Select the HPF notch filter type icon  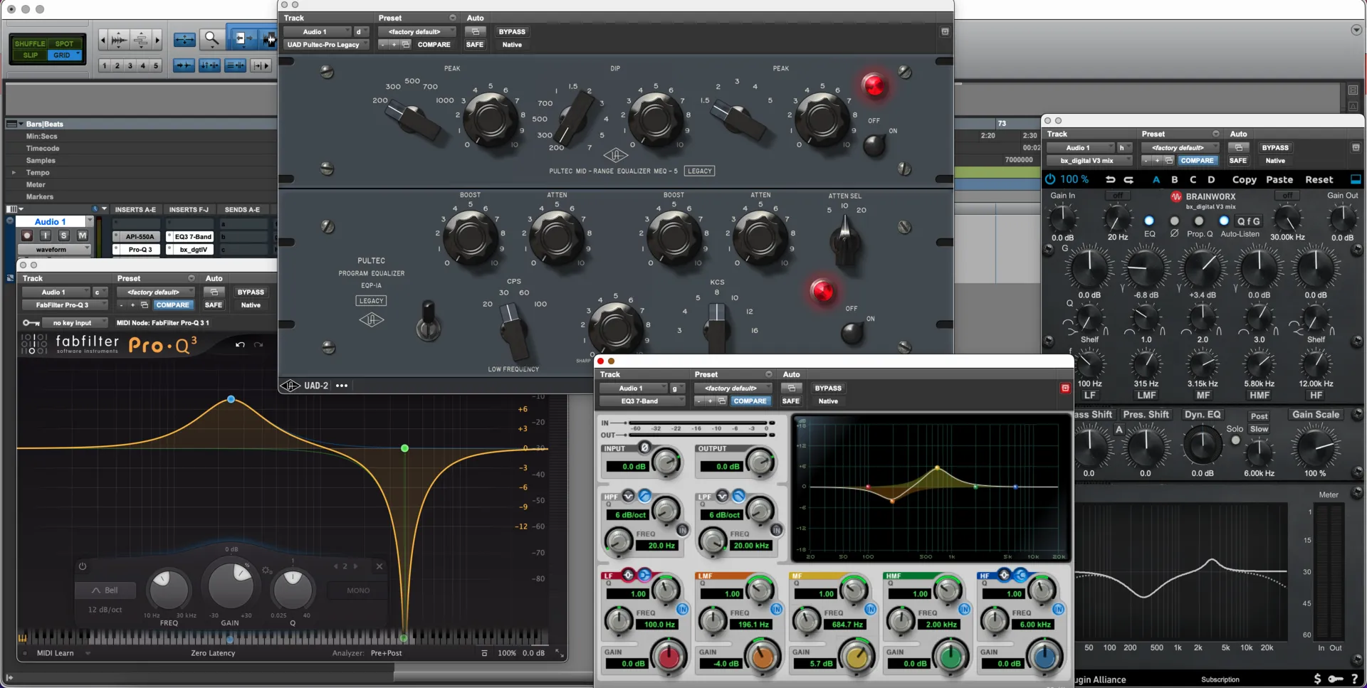(x=628, y=496)
